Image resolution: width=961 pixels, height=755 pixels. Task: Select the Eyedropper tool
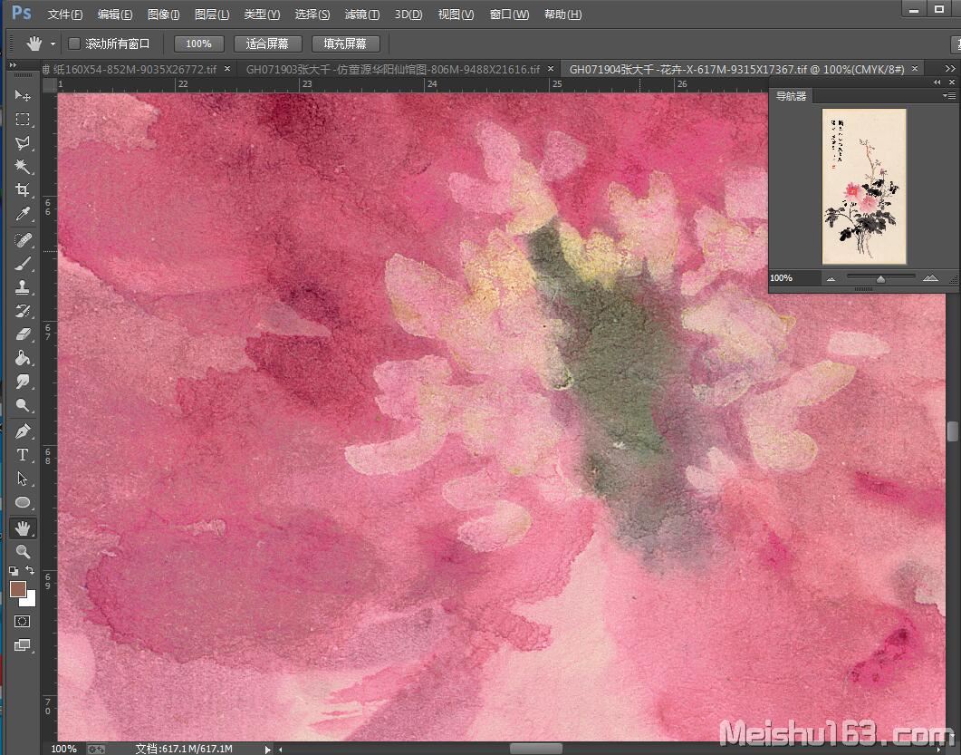(x=23, y=214)
